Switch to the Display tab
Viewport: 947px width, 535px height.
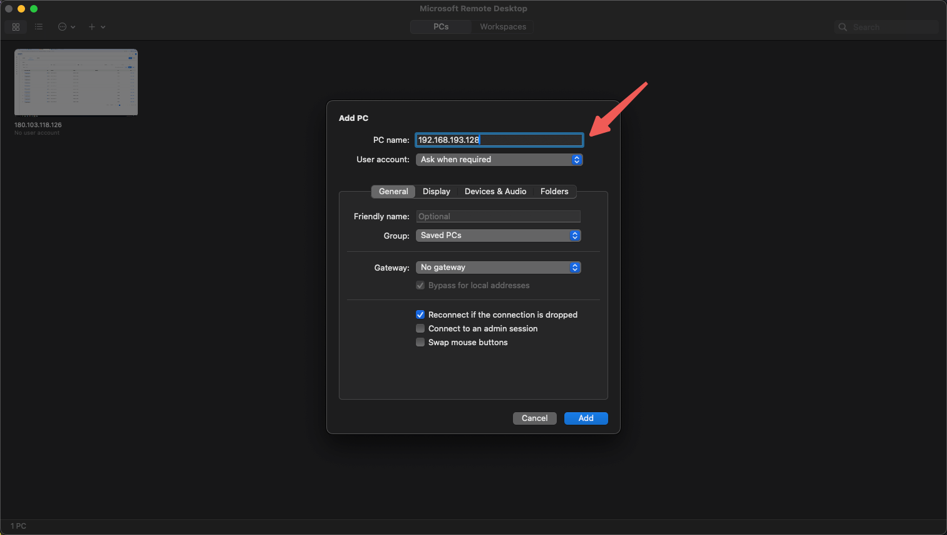tap(437, 192)
